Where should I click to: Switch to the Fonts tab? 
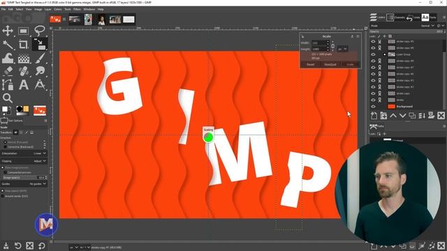pos(429,17)
